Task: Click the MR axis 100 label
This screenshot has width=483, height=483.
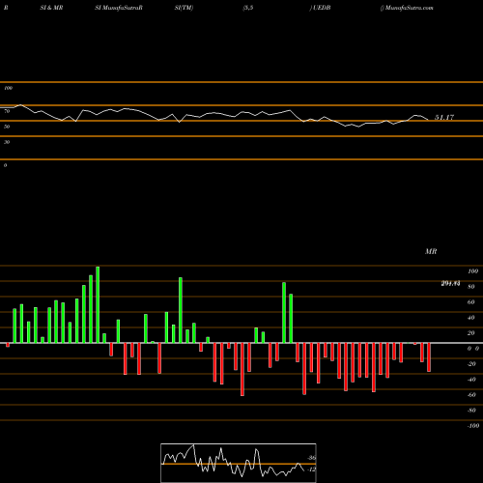Action: pos(473,271)
